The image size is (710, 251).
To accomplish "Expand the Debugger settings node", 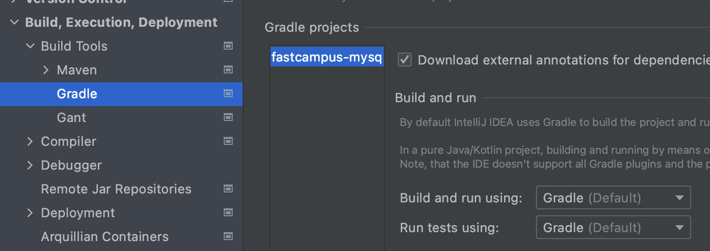I will pos(30,165).
